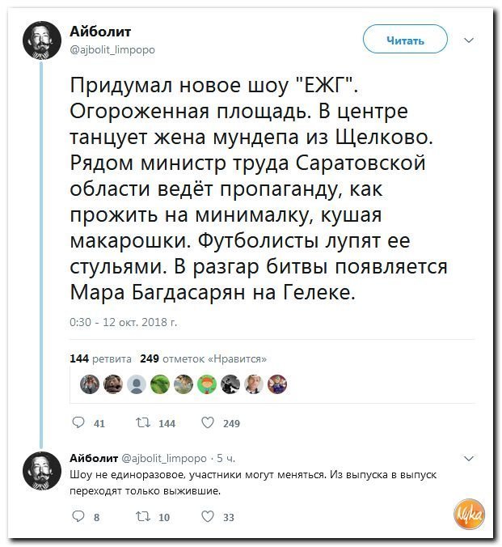The image size is (502, 547).
Task: Expand the reply tweet's chevron menu
Action: coord(469,458)
